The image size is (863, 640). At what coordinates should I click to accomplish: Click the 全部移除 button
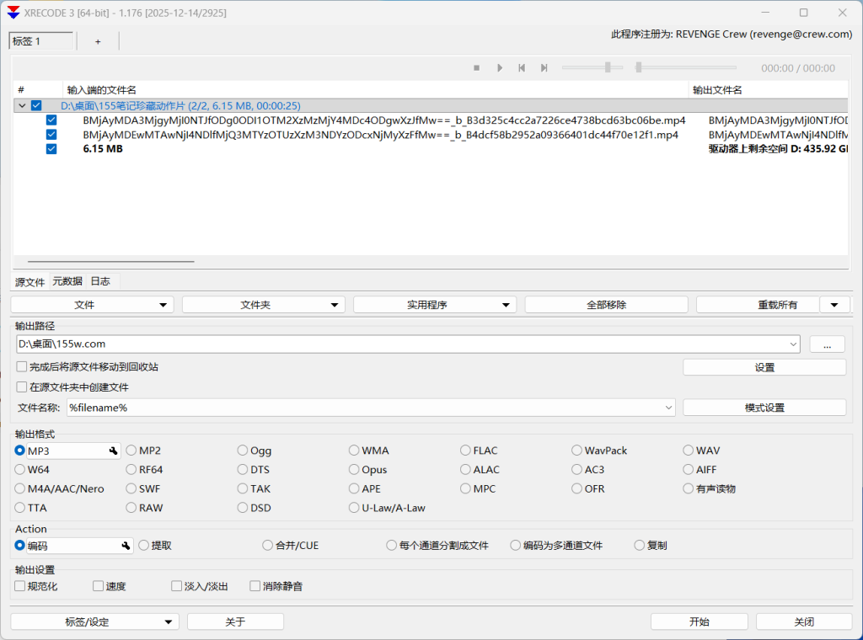click(606, 305)
